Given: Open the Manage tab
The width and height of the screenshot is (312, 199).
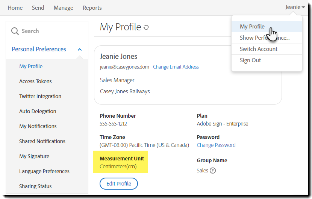Looking at the screenshot, I should pyautogui.click(x=64, y=7).
